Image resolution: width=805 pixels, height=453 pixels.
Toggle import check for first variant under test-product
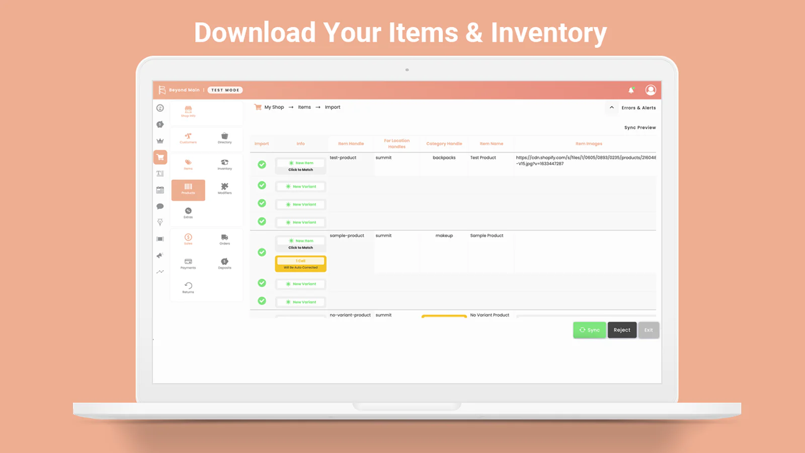[262, 185]
